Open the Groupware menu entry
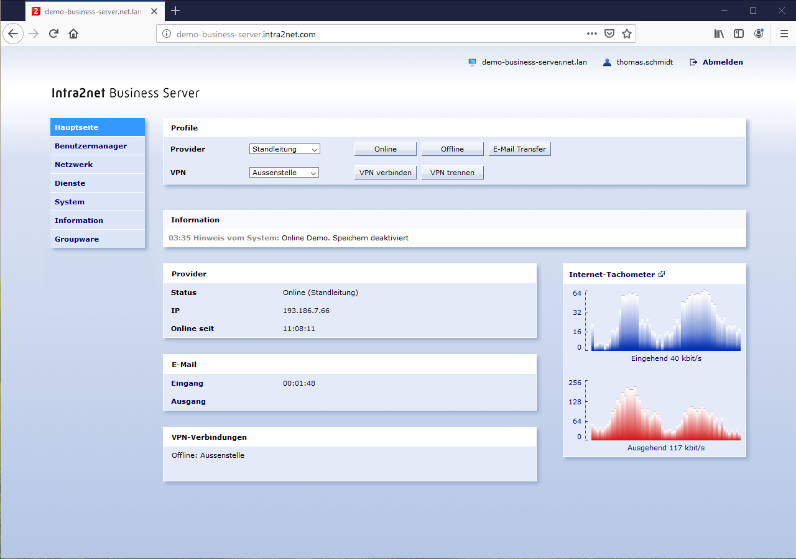This screenshot has height=559, width=796. click(98, 239)
